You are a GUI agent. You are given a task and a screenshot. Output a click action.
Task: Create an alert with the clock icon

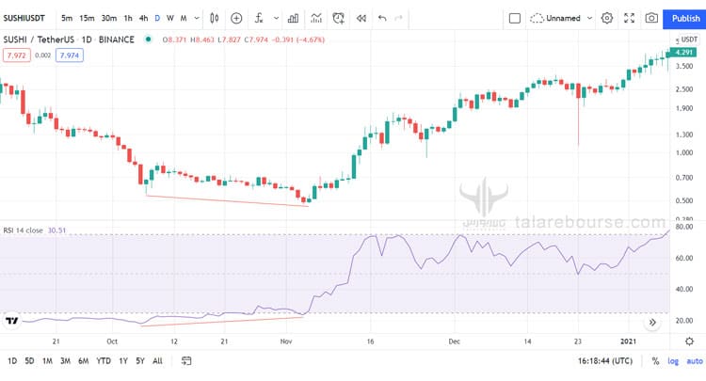pyautogui.click(x=339, y=19)
